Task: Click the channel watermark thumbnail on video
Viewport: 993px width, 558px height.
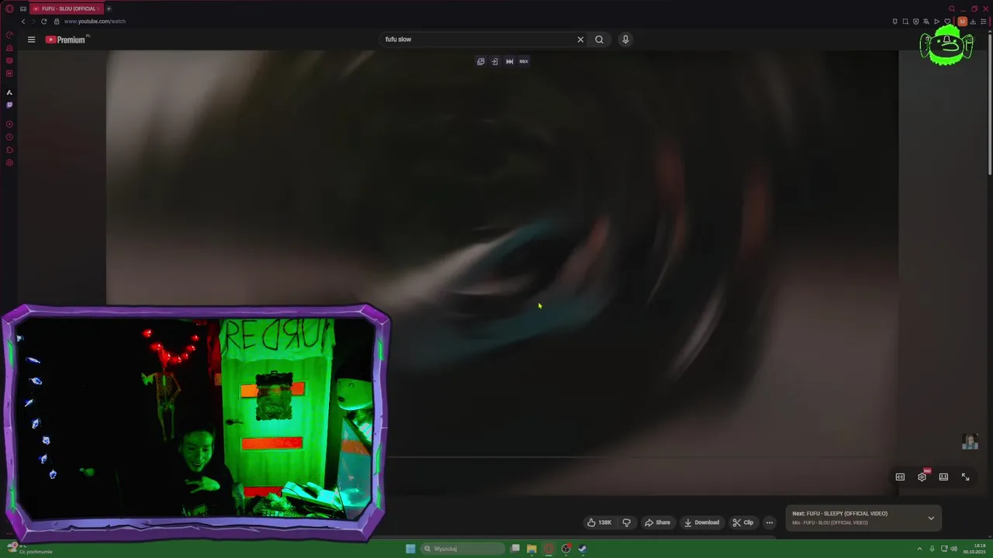Action: pyautogui.click(x=970, y=442)
